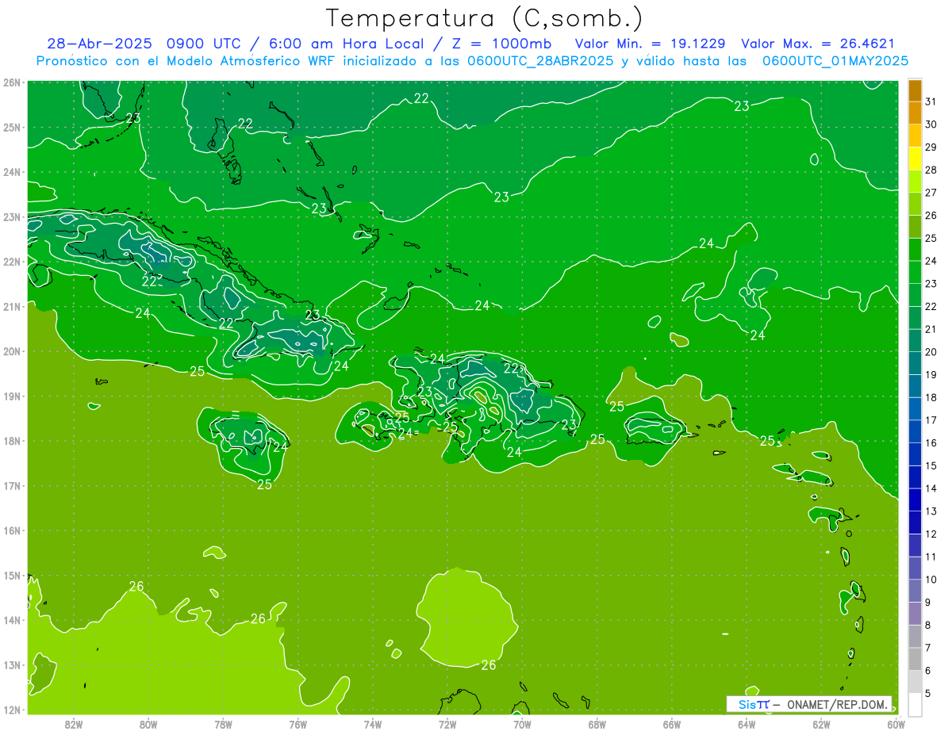Click the legend scale value 13
This screenshot has height=735, width=952.
click(x=931, y=511)
